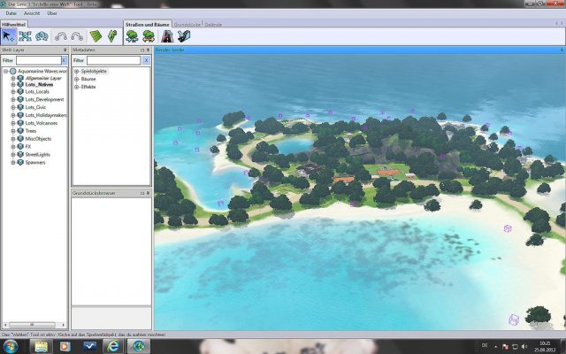
Task: Click the layer icon beside Trees
Action: coord(20,131)
